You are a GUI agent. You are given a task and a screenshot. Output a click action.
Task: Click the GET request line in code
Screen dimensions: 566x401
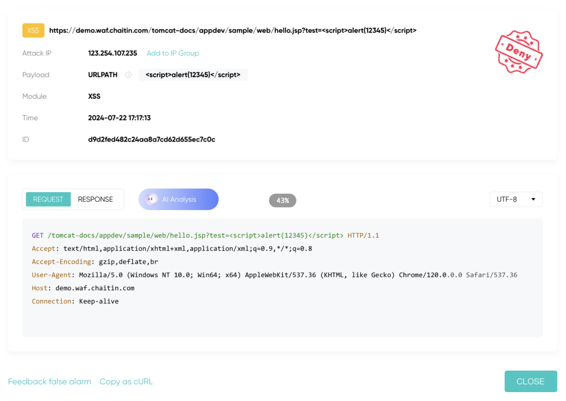coord(205,235)
